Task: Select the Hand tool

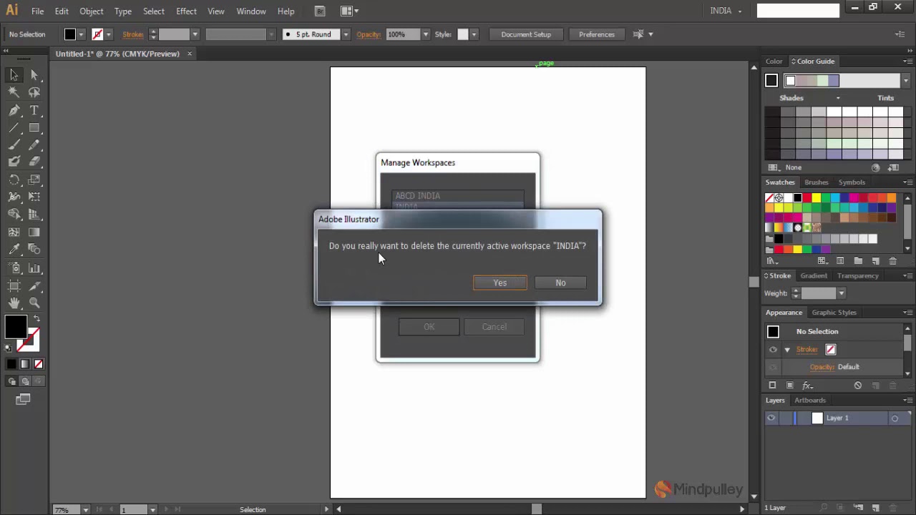Action: tap(14, 303)
